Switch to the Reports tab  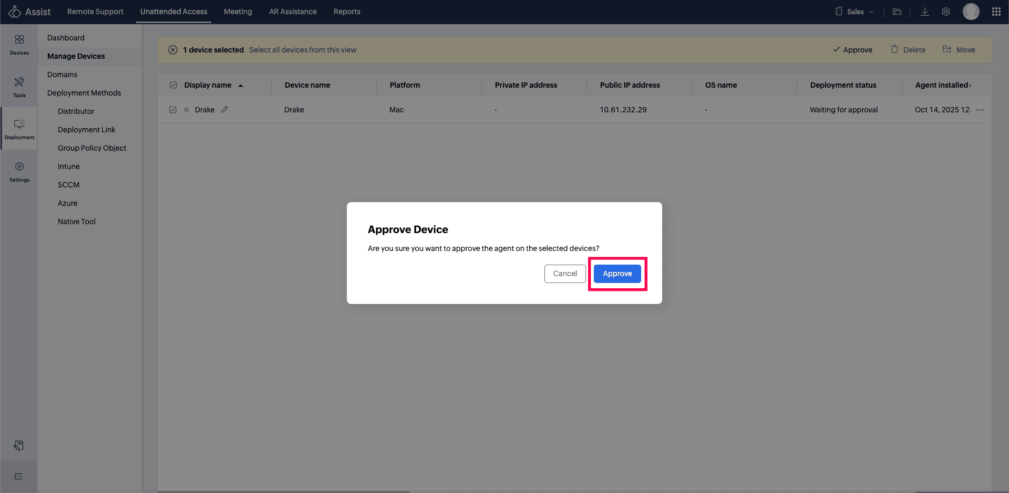(347, 12)
